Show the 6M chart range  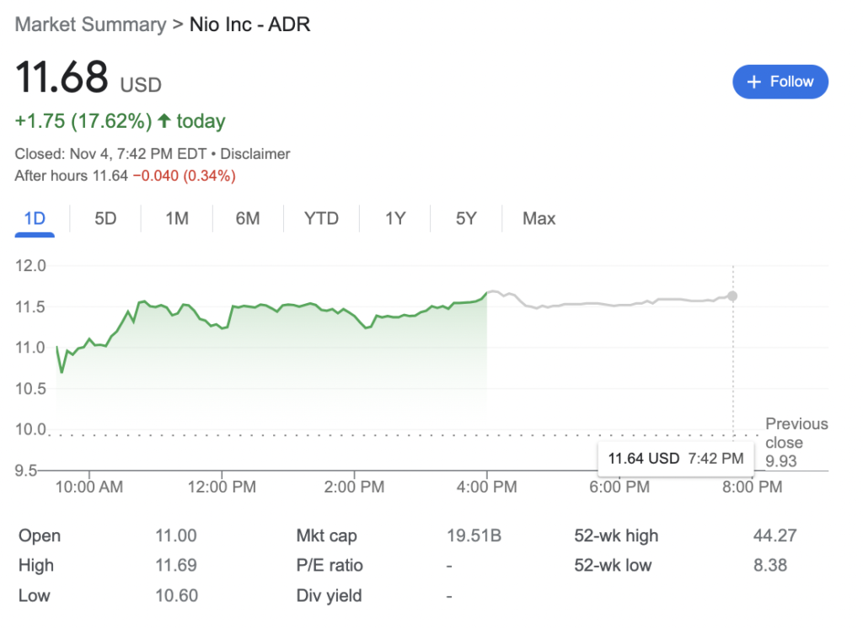(248, 219)
